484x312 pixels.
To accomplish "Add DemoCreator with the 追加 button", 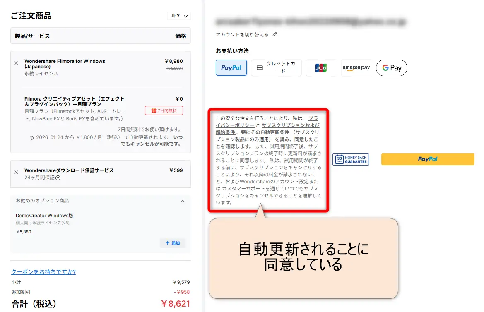I will point(173,243).
